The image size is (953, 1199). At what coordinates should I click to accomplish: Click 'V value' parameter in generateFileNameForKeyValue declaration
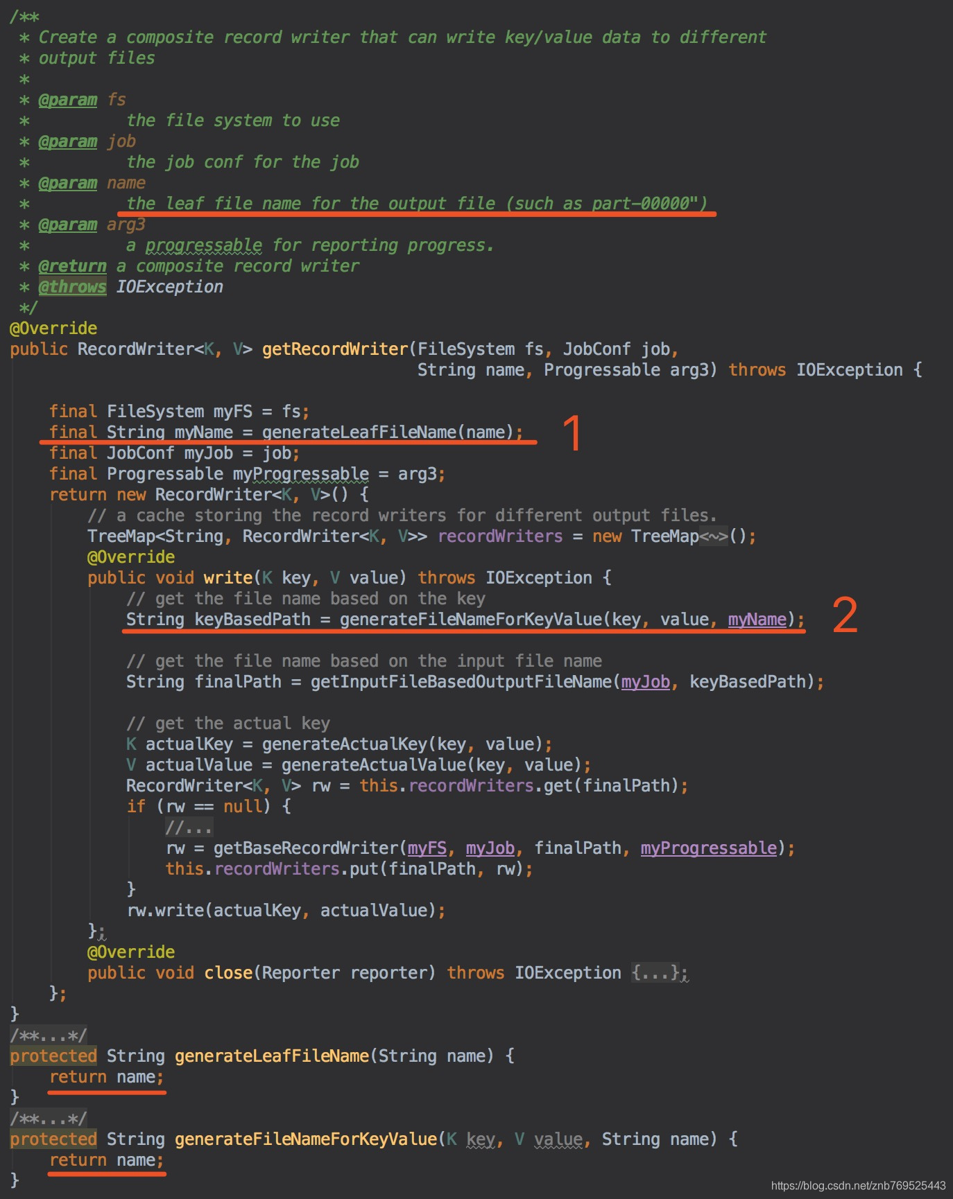(548, 1139)
